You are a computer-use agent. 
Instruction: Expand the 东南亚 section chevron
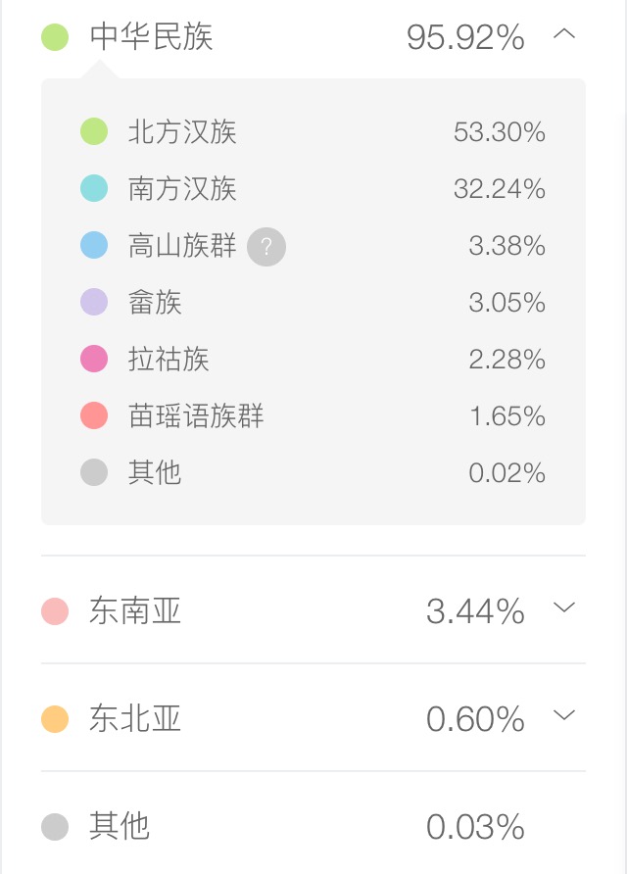564,607
